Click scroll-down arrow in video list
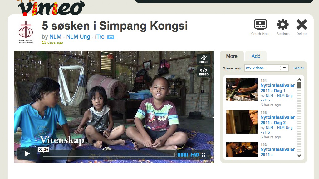The width and height of the screenshot is (319, 179). pyautogui.click(x=299, y=156)
